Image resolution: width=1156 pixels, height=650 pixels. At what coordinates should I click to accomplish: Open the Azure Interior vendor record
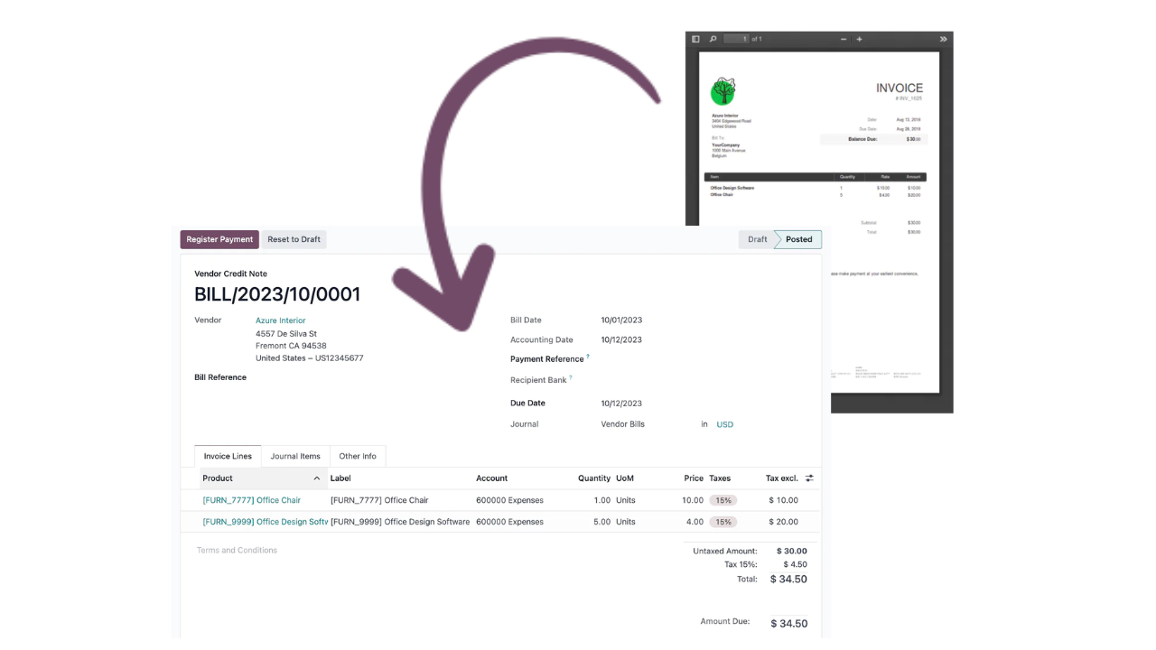(x=280, y=320)
